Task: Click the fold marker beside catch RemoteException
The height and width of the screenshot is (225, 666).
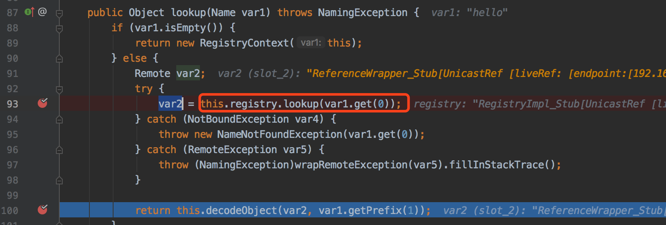Action: click(59, 150)
